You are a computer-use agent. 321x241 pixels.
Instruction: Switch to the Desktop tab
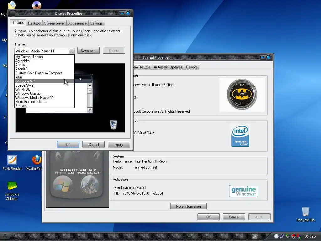pyautogui.click(x=34, y=23)
